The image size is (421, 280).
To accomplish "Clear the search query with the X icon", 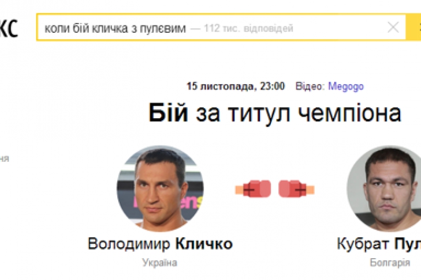I will tap(393, 27).
